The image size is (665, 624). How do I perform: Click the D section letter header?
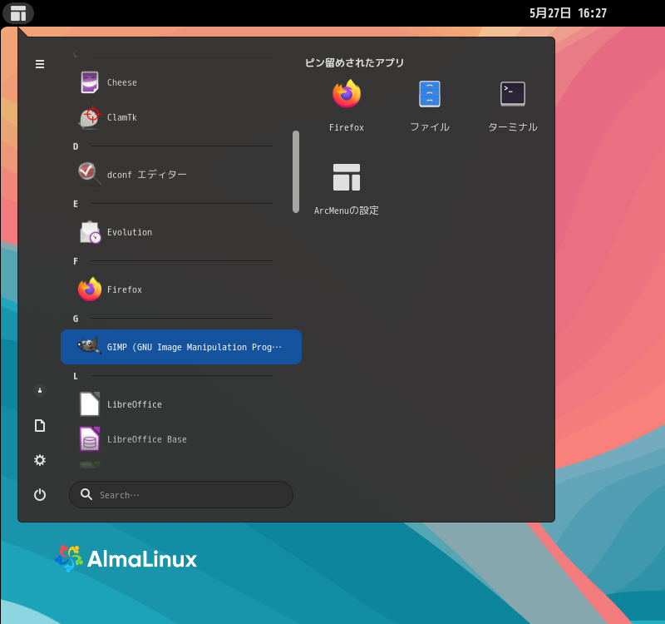coord(76,146)
